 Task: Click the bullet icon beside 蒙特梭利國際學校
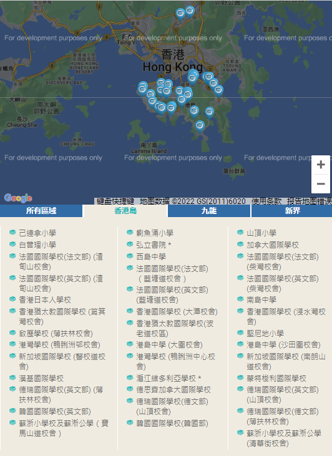[240, 378]
